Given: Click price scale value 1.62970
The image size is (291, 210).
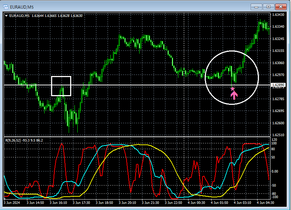Looking at the screenshot, I should (278, 75).
